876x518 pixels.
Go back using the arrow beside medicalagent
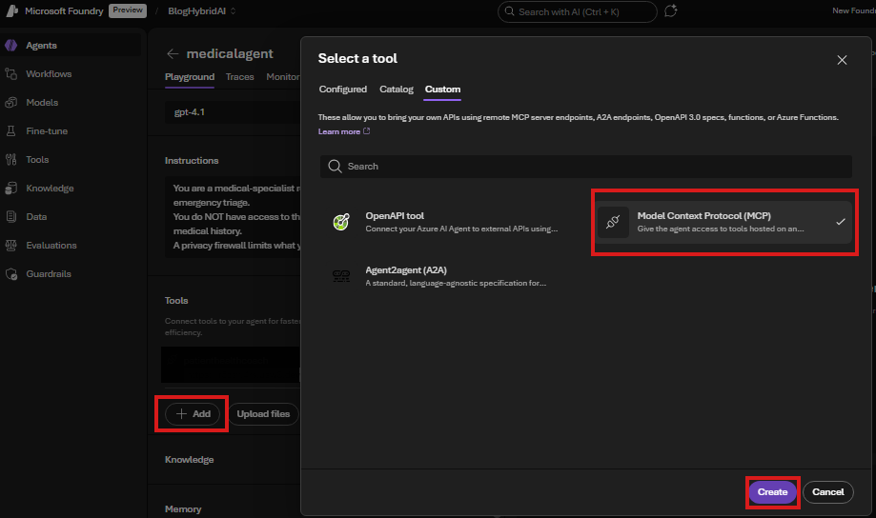pyautogui.click(x=173, y=53)
